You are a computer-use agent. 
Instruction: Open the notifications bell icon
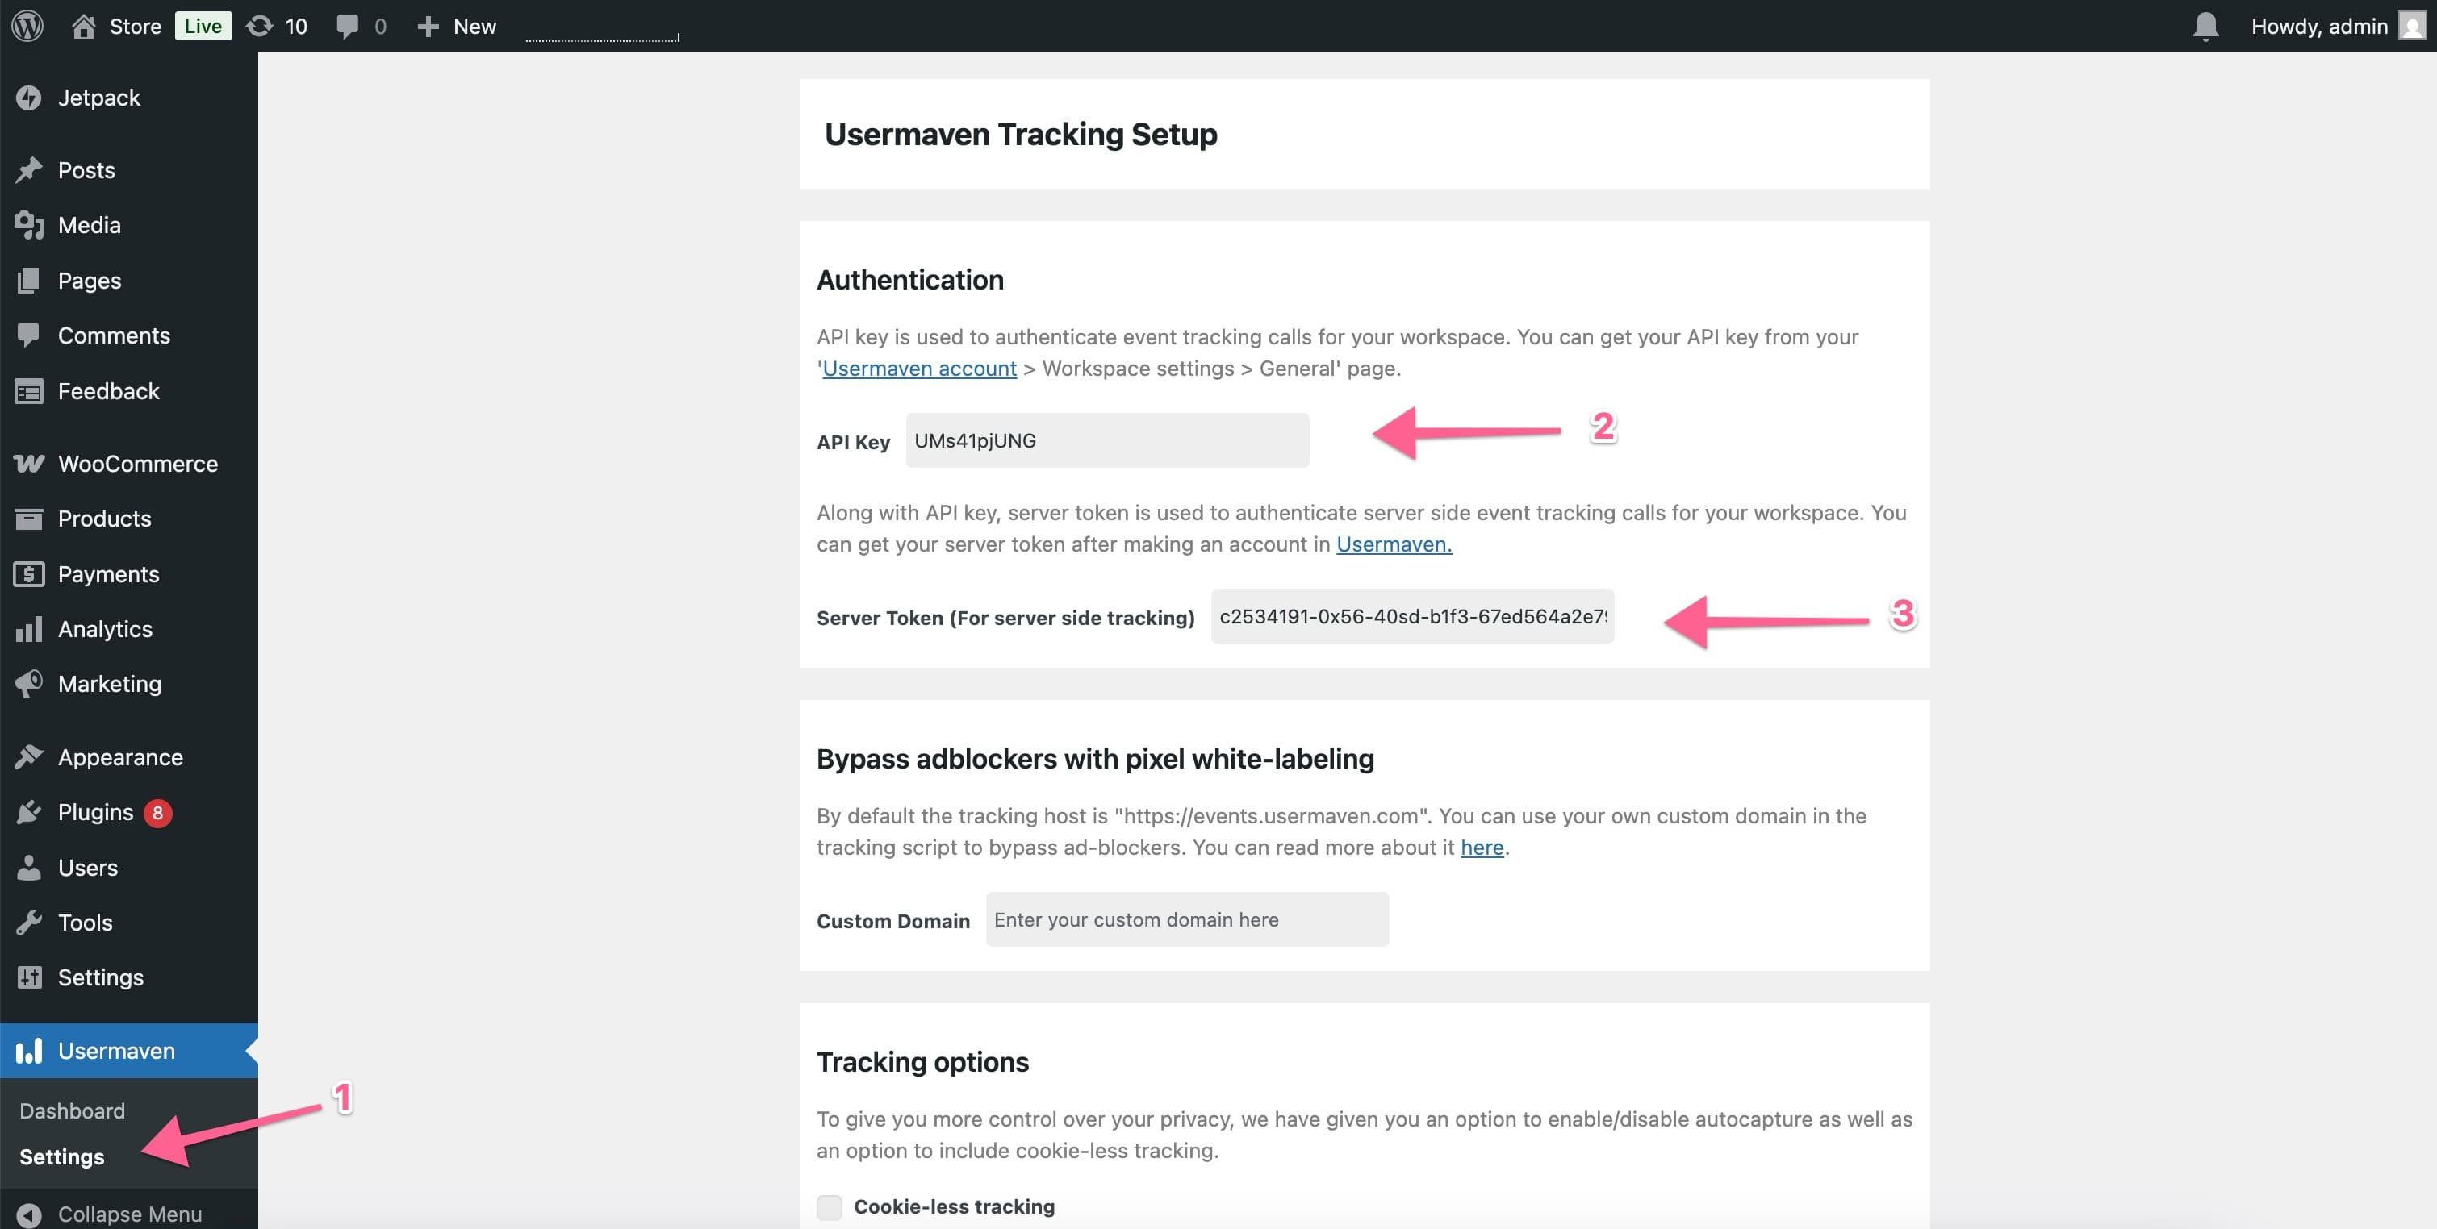[x=2205, y=26]
